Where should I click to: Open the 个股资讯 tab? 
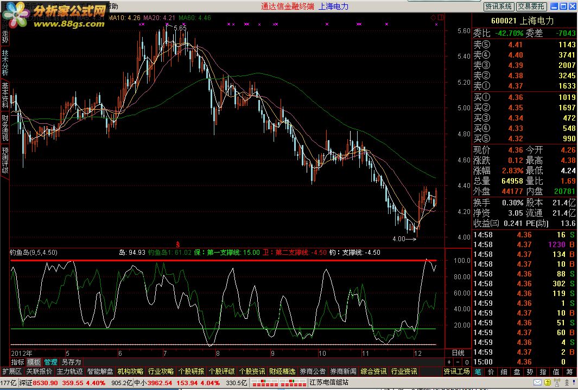point(252,372)
